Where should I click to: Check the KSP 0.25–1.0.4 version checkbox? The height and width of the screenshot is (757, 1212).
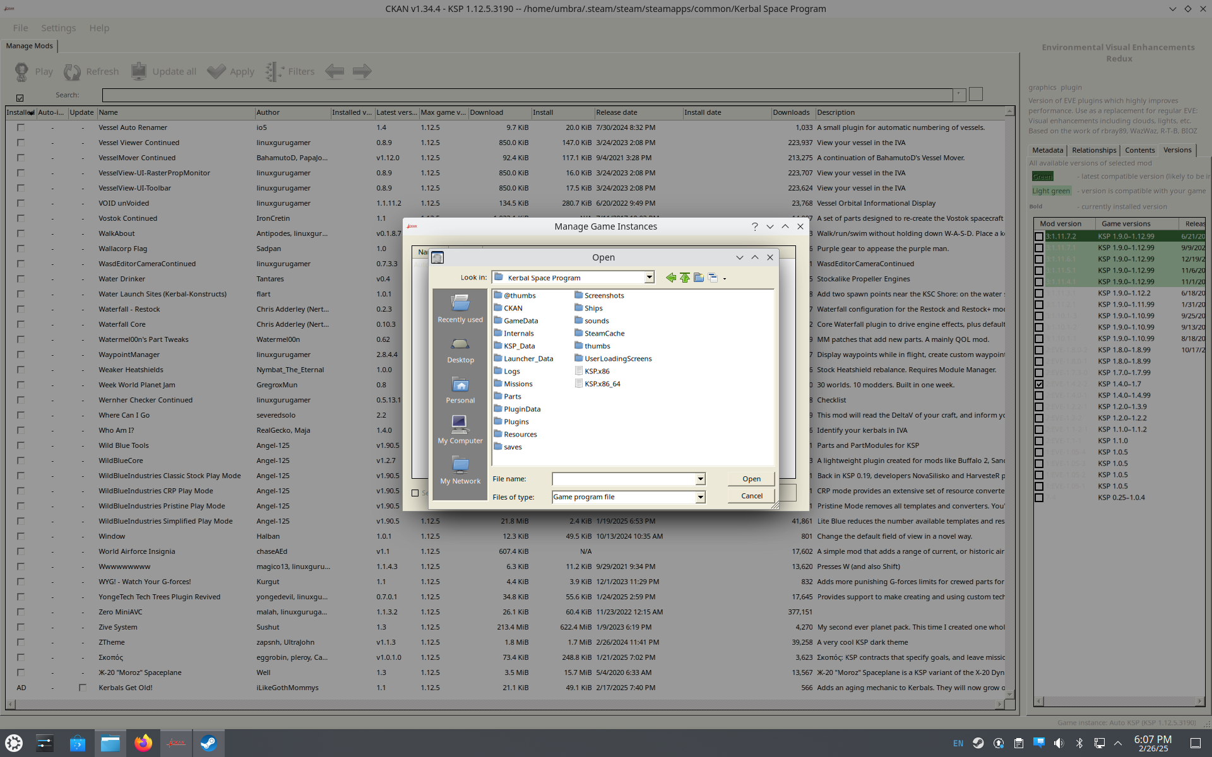[x=1038, y=498]
